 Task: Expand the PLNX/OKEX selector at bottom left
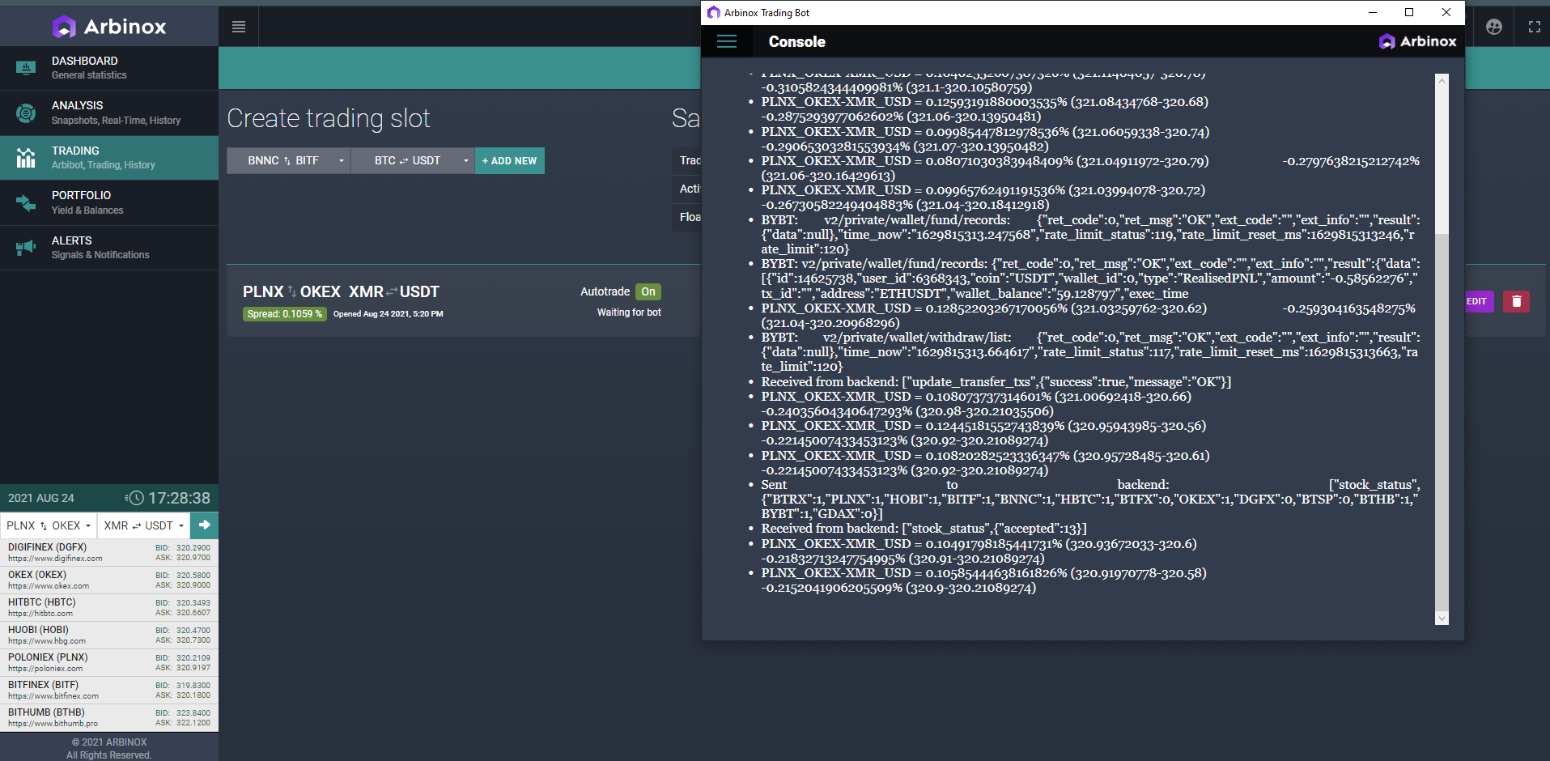point(48,525)
